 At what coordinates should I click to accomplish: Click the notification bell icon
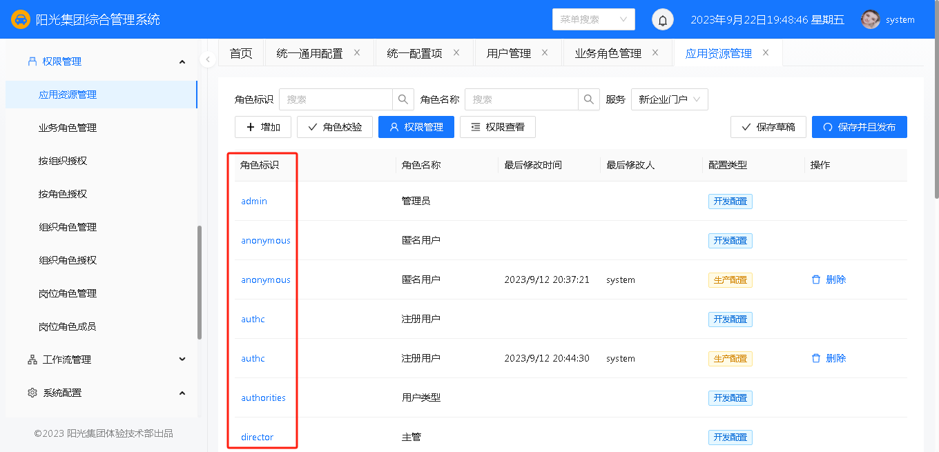coord(663,20)
